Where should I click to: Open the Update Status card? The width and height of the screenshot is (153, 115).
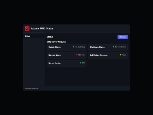point(67,47)
